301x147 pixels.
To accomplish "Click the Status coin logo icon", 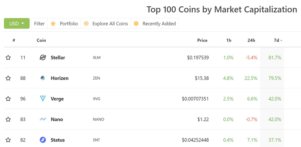I will (43, 140).
